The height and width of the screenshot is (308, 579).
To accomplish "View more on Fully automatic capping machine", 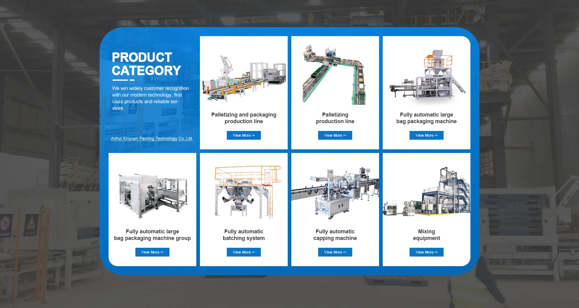I will pyautogui.click(x=335, y=252).
